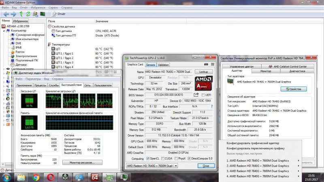This screenshot has height=182, width=324.
Task: Collapse the Компьютер tree node
Action: (x=4, y=30)
